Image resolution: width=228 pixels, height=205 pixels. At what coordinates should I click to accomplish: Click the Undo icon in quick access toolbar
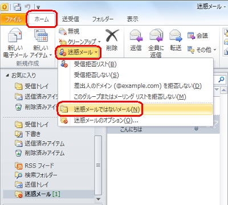(28, 7)
